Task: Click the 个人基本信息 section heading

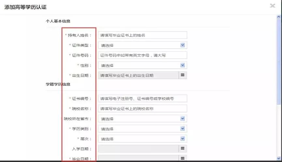Action: click(x=58, y=21)
